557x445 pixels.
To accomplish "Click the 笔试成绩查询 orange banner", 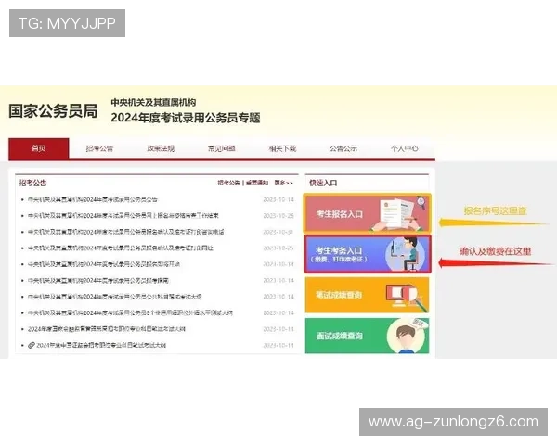I will [x=367, y=295].
